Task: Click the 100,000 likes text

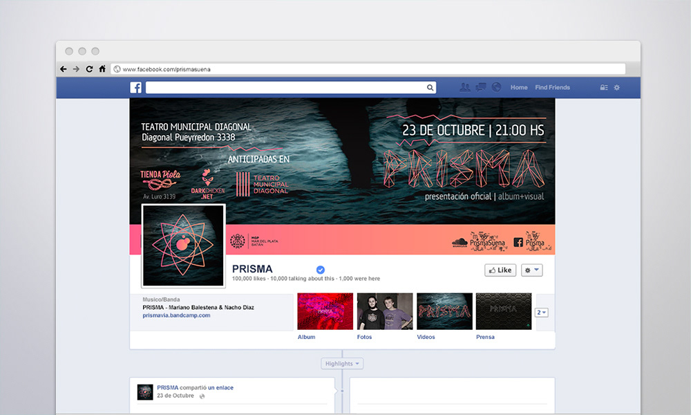Action: click(249, 279)
